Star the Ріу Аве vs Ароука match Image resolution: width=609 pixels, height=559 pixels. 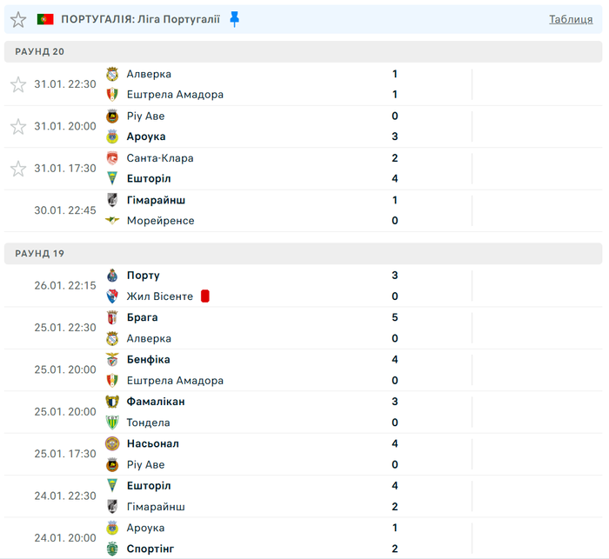pos(18,127)
